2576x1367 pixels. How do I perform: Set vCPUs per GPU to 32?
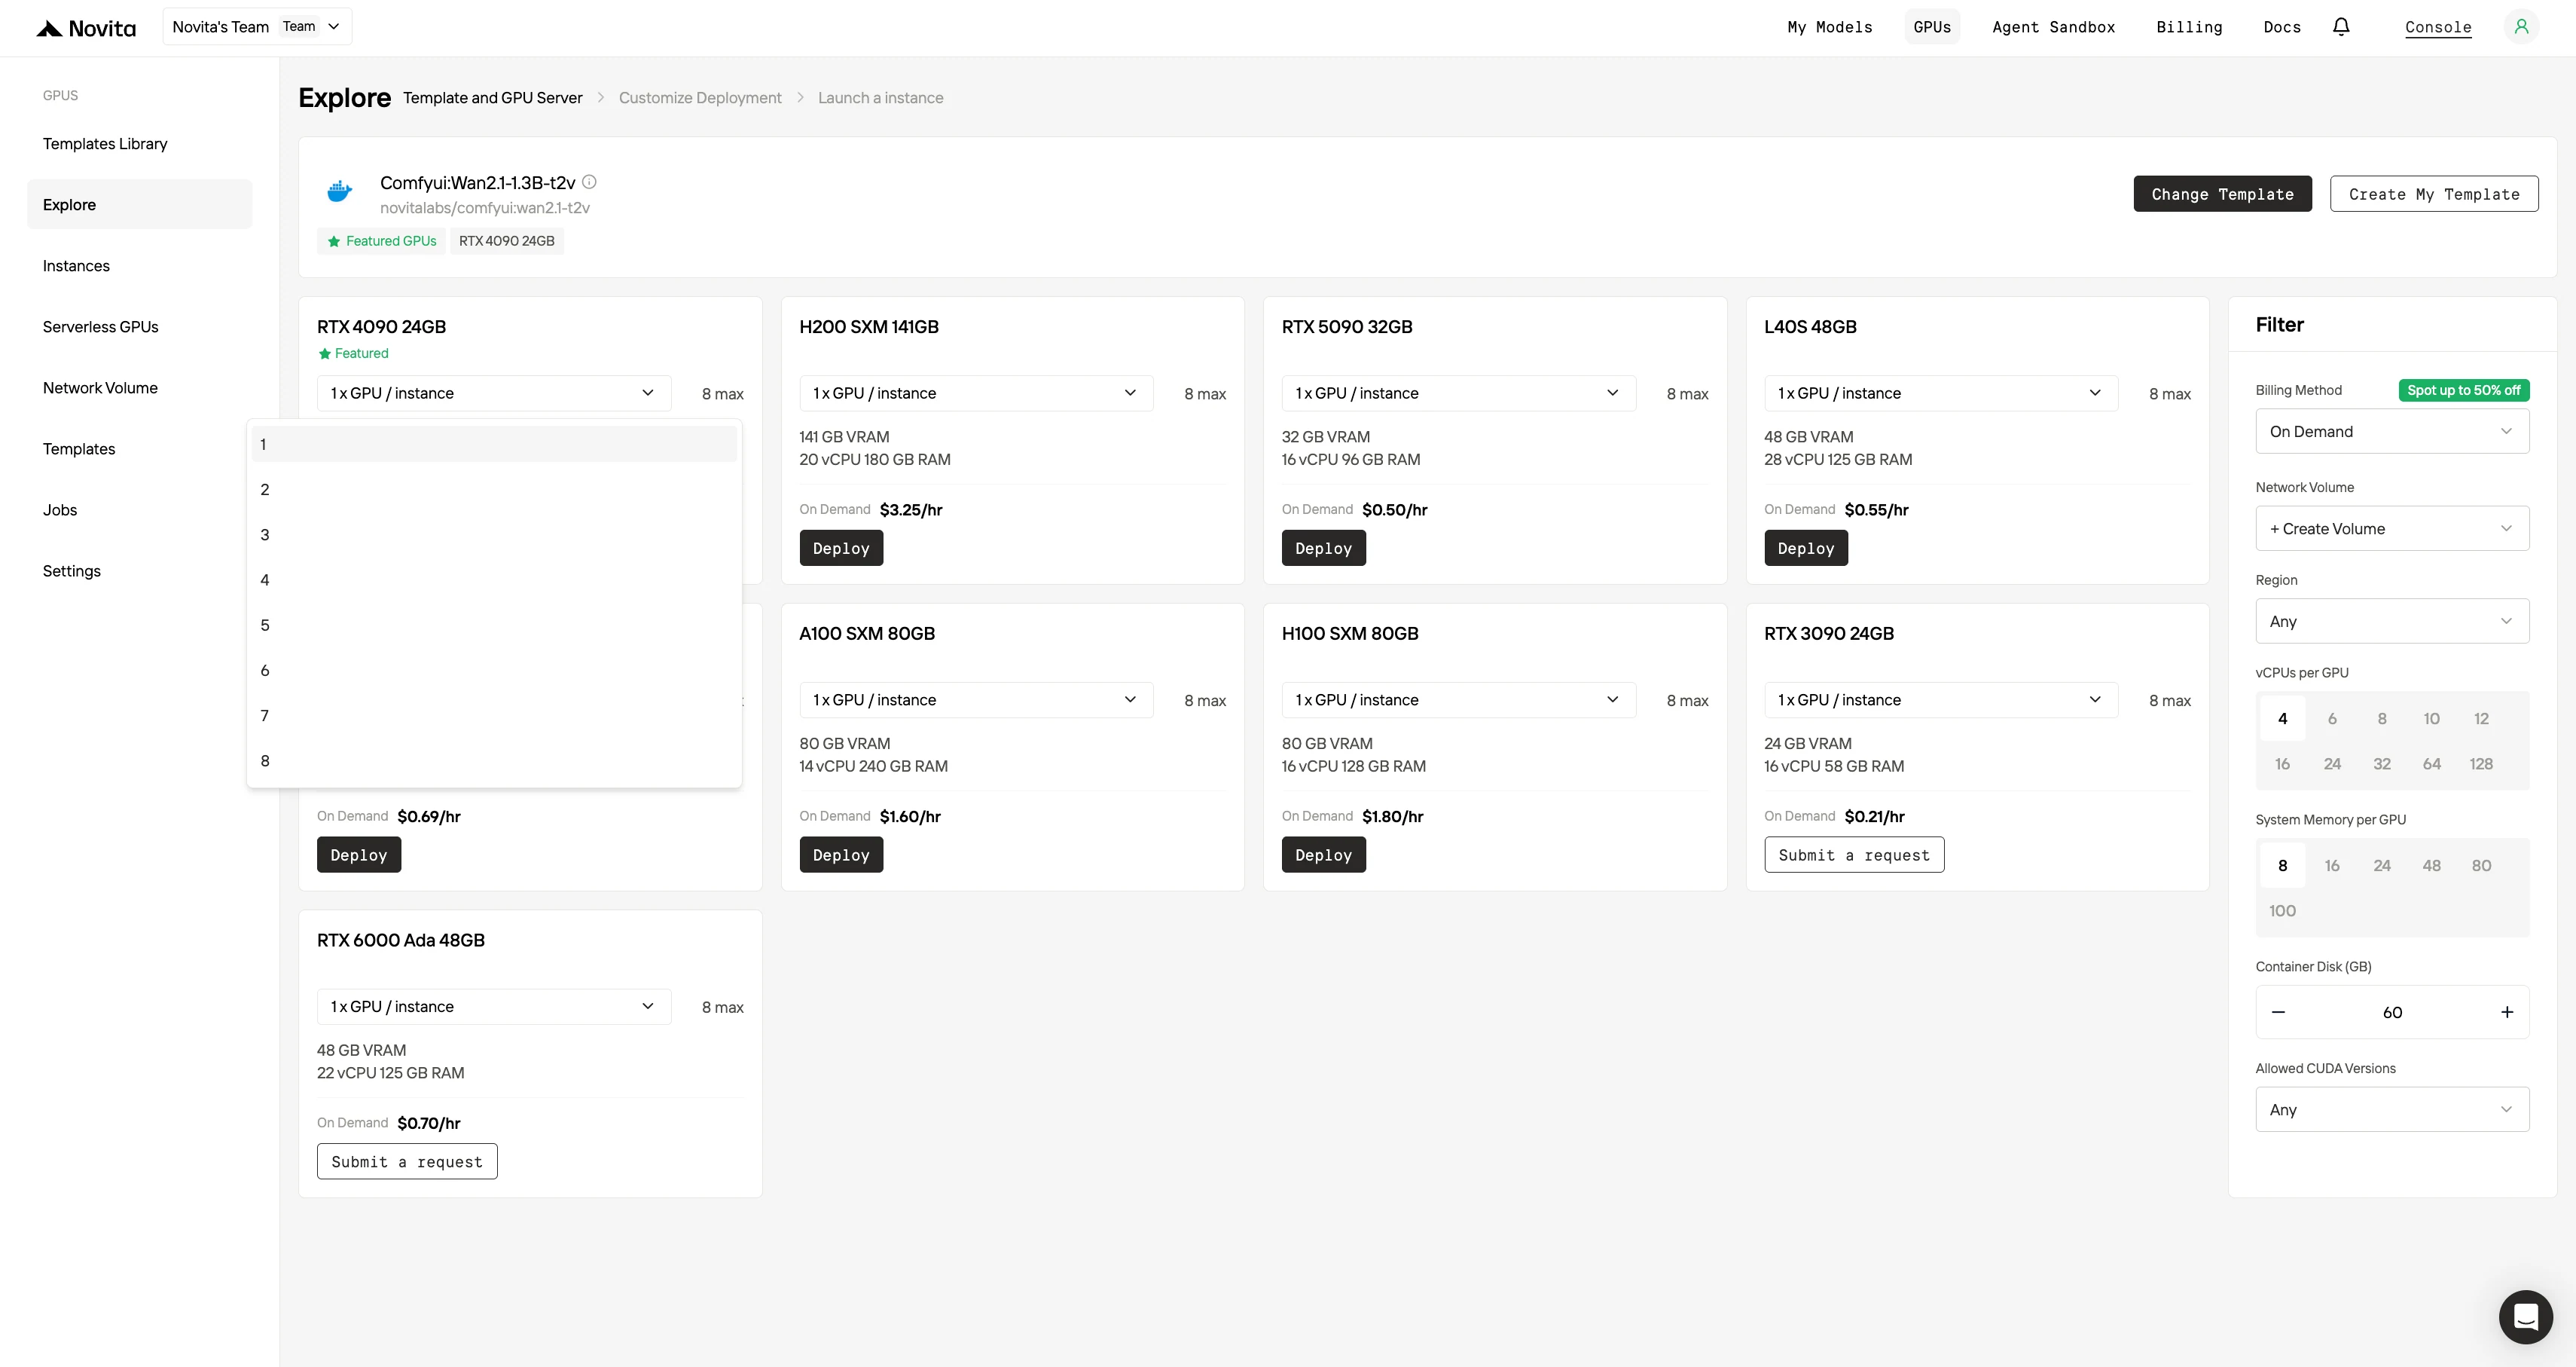tap(2382, 763)
